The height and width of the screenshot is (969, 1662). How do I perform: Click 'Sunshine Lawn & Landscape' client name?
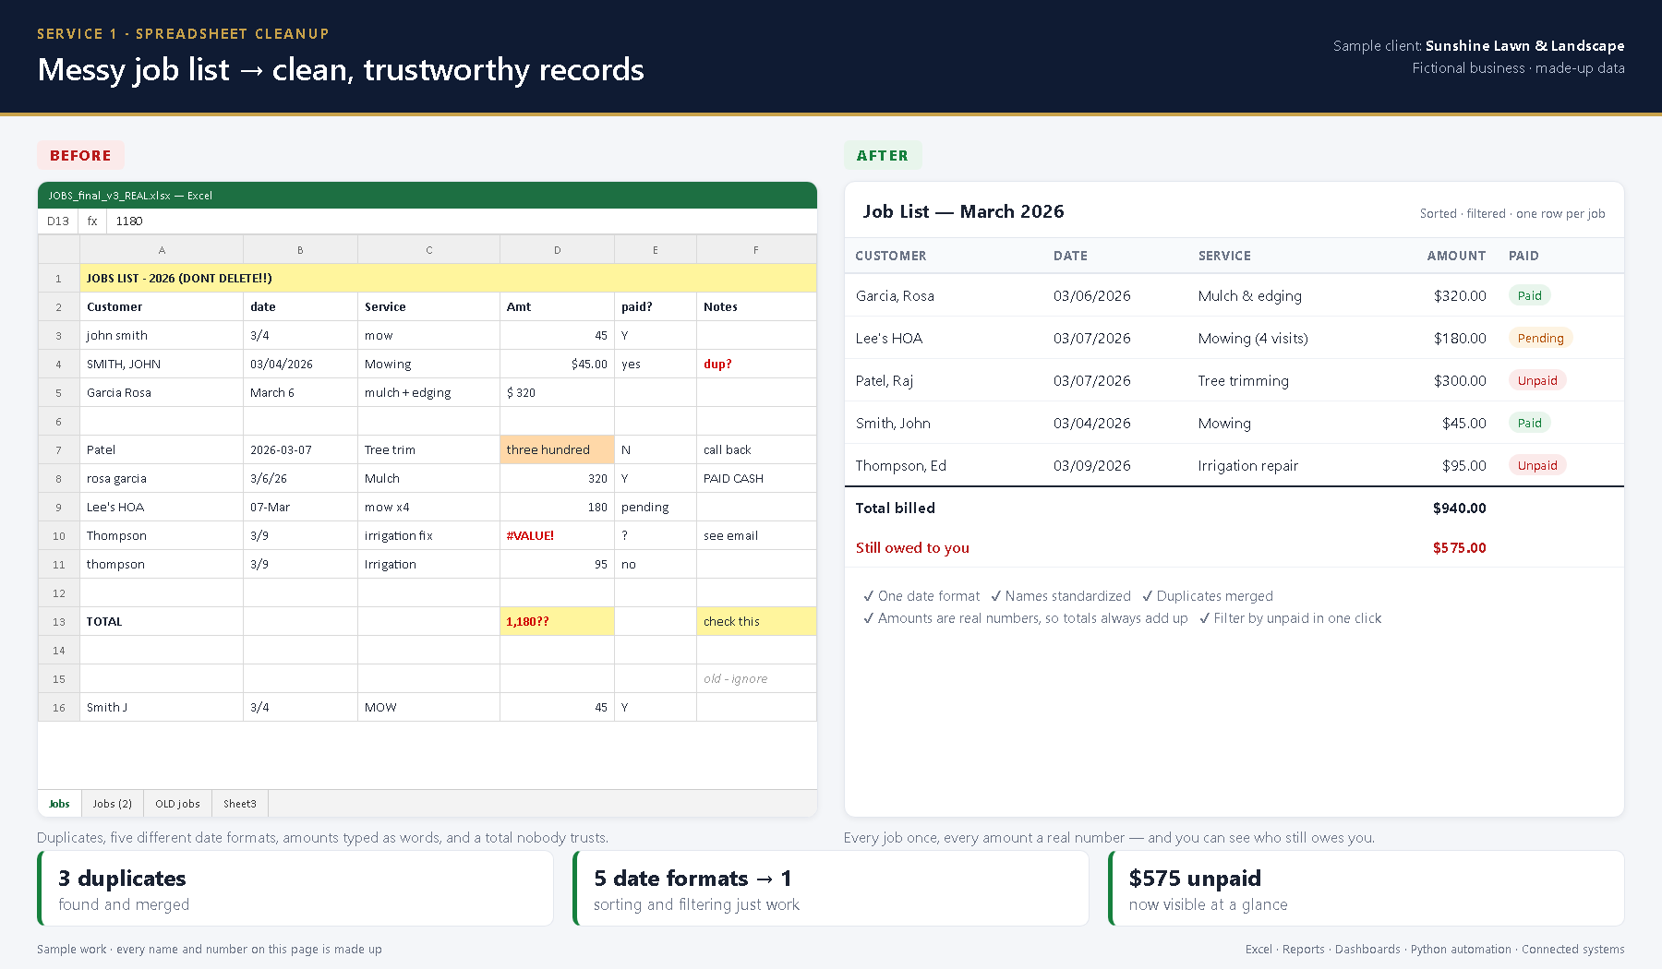[x=1524, y=46]
